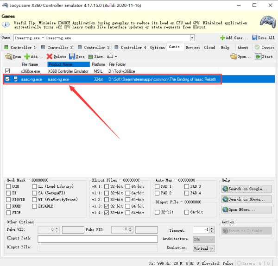
Task: Delete the selected game entry
Action: coord(50,57)
